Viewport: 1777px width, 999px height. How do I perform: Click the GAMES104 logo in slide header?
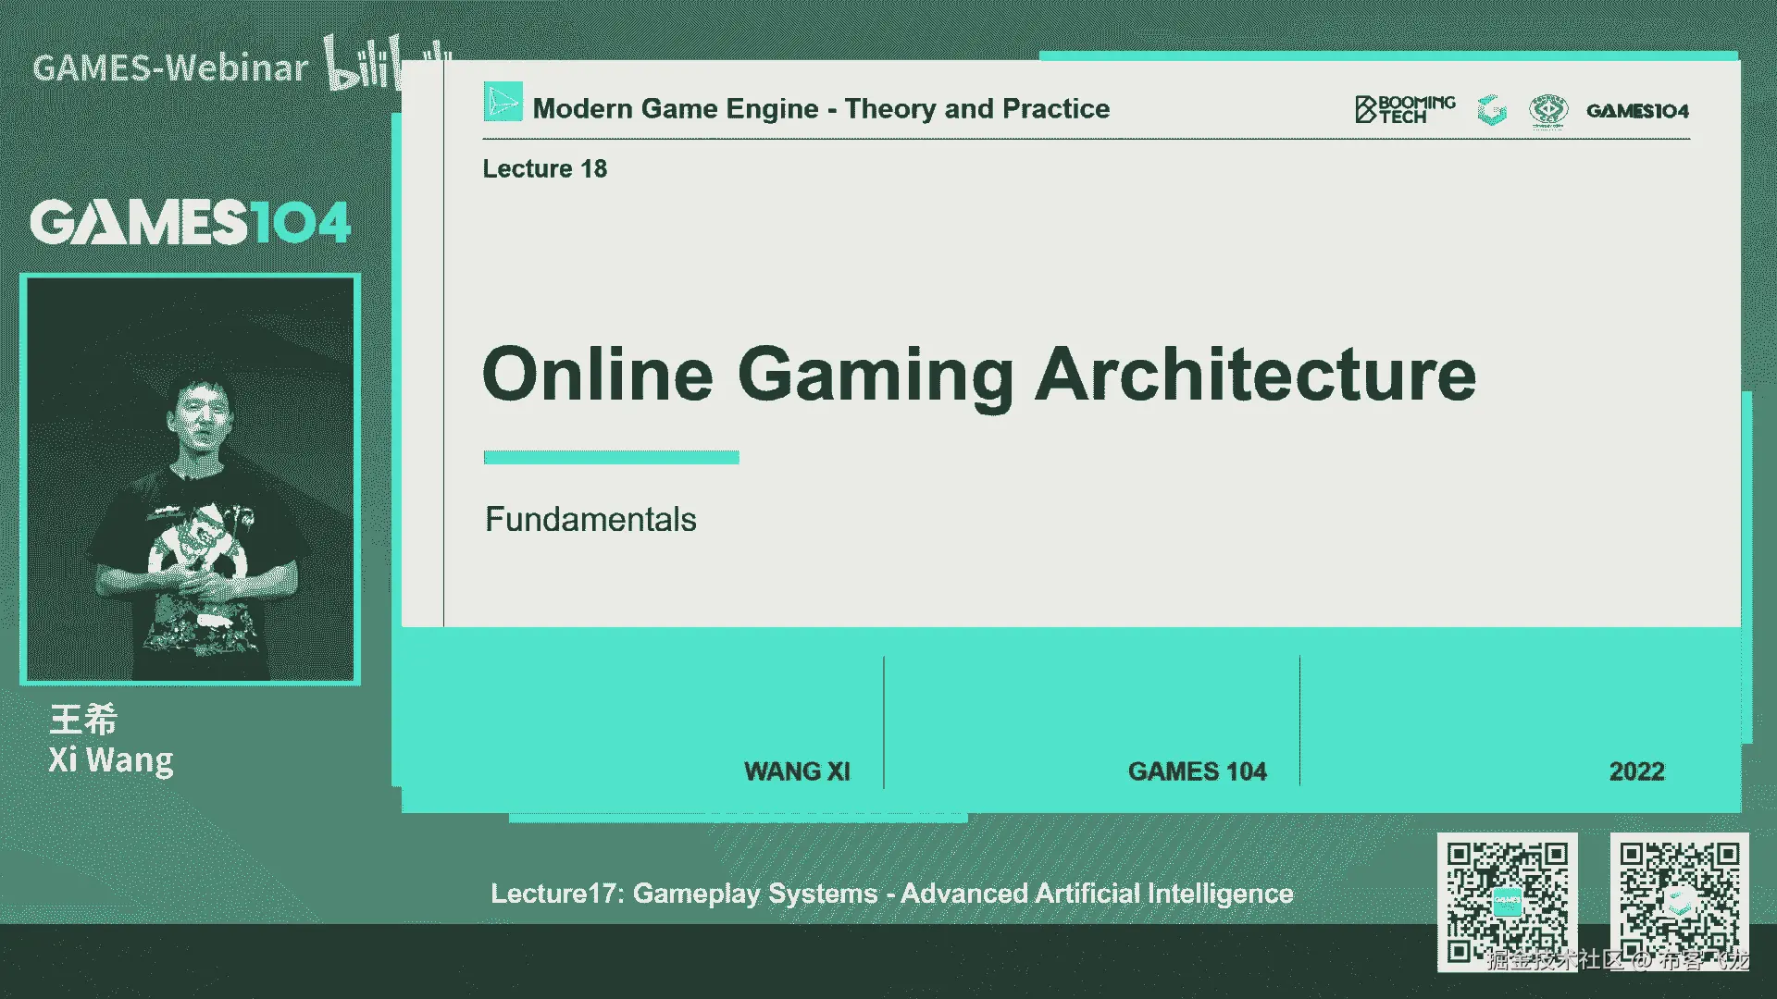click(x=1636, y=111)
